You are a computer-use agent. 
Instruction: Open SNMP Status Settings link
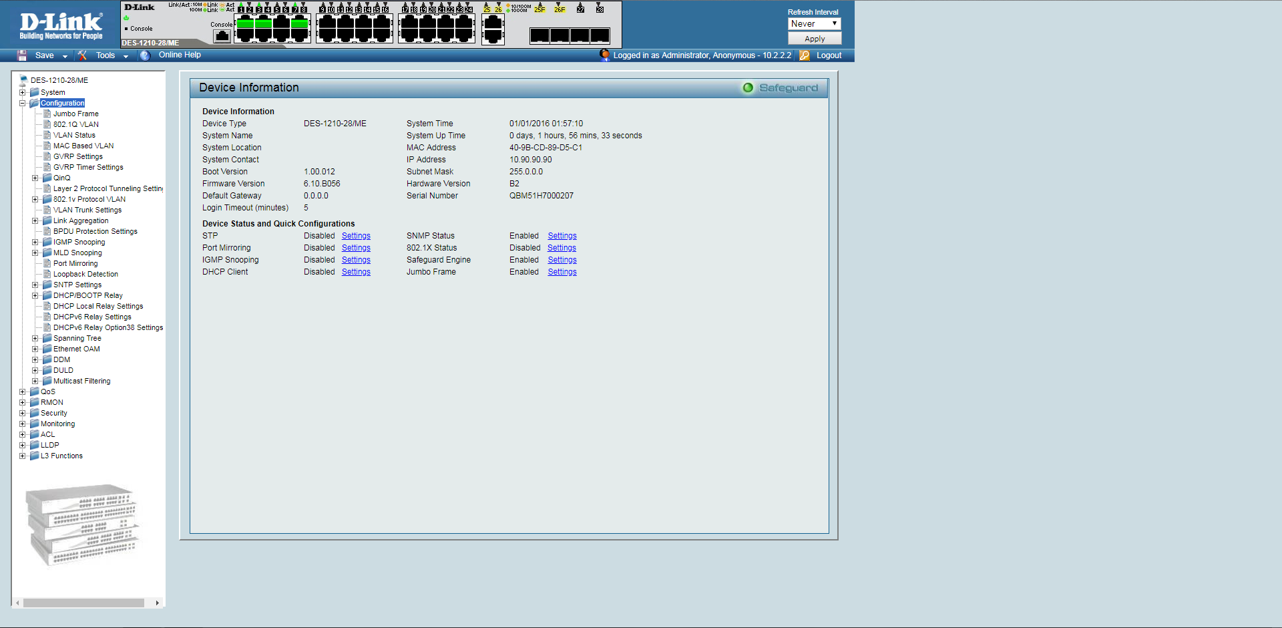coord(562,236)
